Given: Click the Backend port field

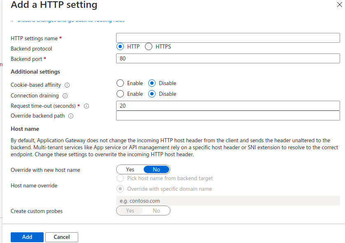Looking at the screenshot, I should (x=228, y=59).
